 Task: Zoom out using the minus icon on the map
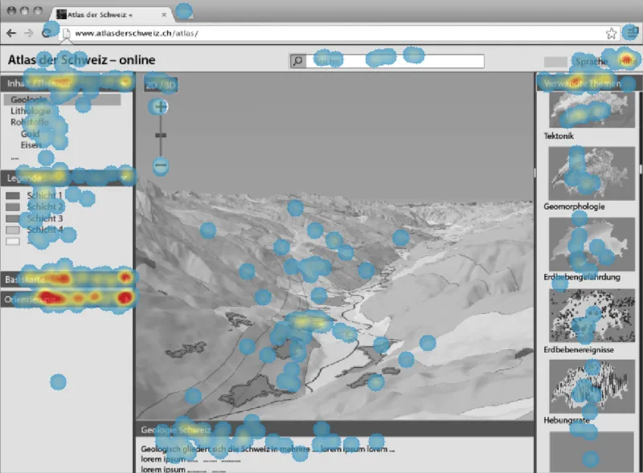(x=161, y=166)
